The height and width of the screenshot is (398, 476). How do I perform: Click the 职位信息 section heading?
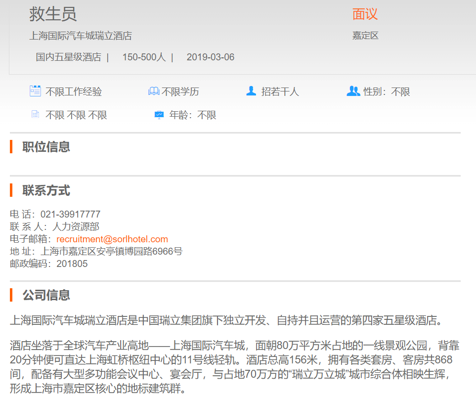46,147
